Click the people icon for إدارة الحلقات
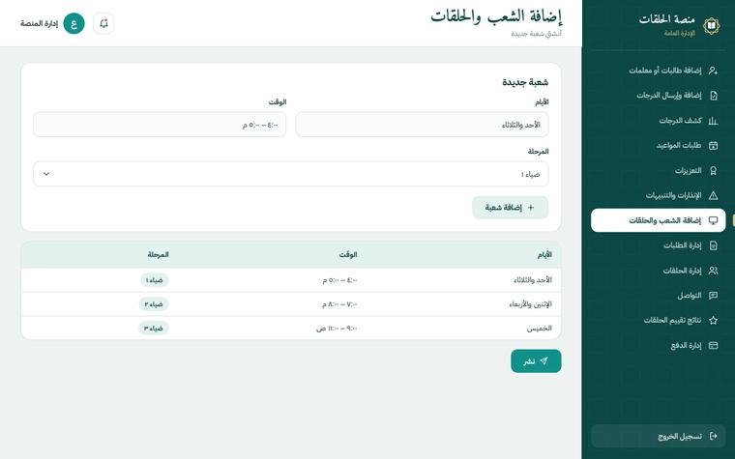The image size is (735, 459). (713, 271)
